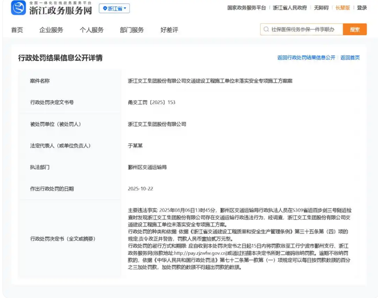Open the 浙江省人民政府 link
Viewport: 378px width, 298px height.
290,8
